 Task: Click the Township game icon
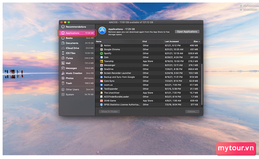click(x=101, y=61)
